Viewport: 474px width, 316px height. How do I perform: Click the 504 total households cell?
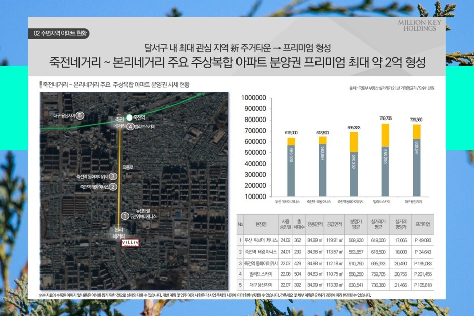pyautogui.click(x=297, y=274)
